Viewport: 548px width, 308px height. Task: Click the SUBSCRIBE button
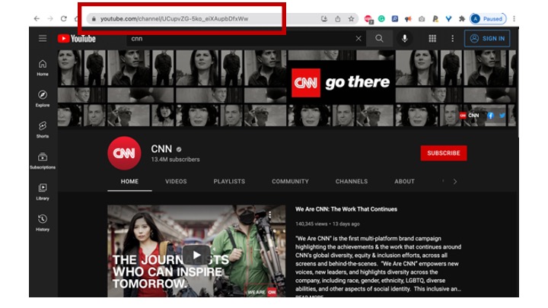click(444, 153)
